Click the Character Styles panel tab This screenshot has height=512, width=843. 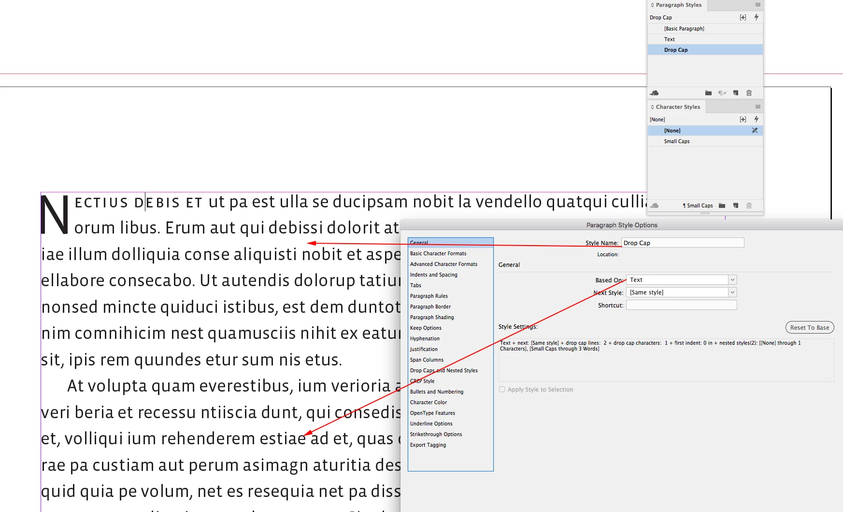[x=676, y=107]
